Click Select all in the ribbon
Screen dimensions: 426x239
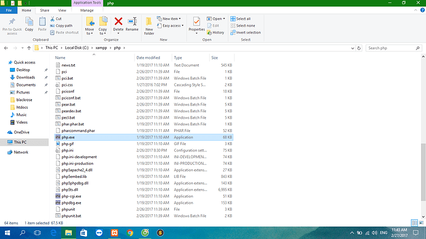click(240, 19)
